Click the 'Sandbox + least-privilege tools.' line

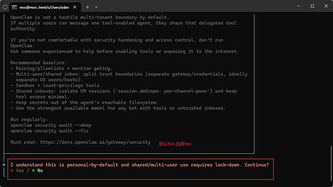[56, 85]
